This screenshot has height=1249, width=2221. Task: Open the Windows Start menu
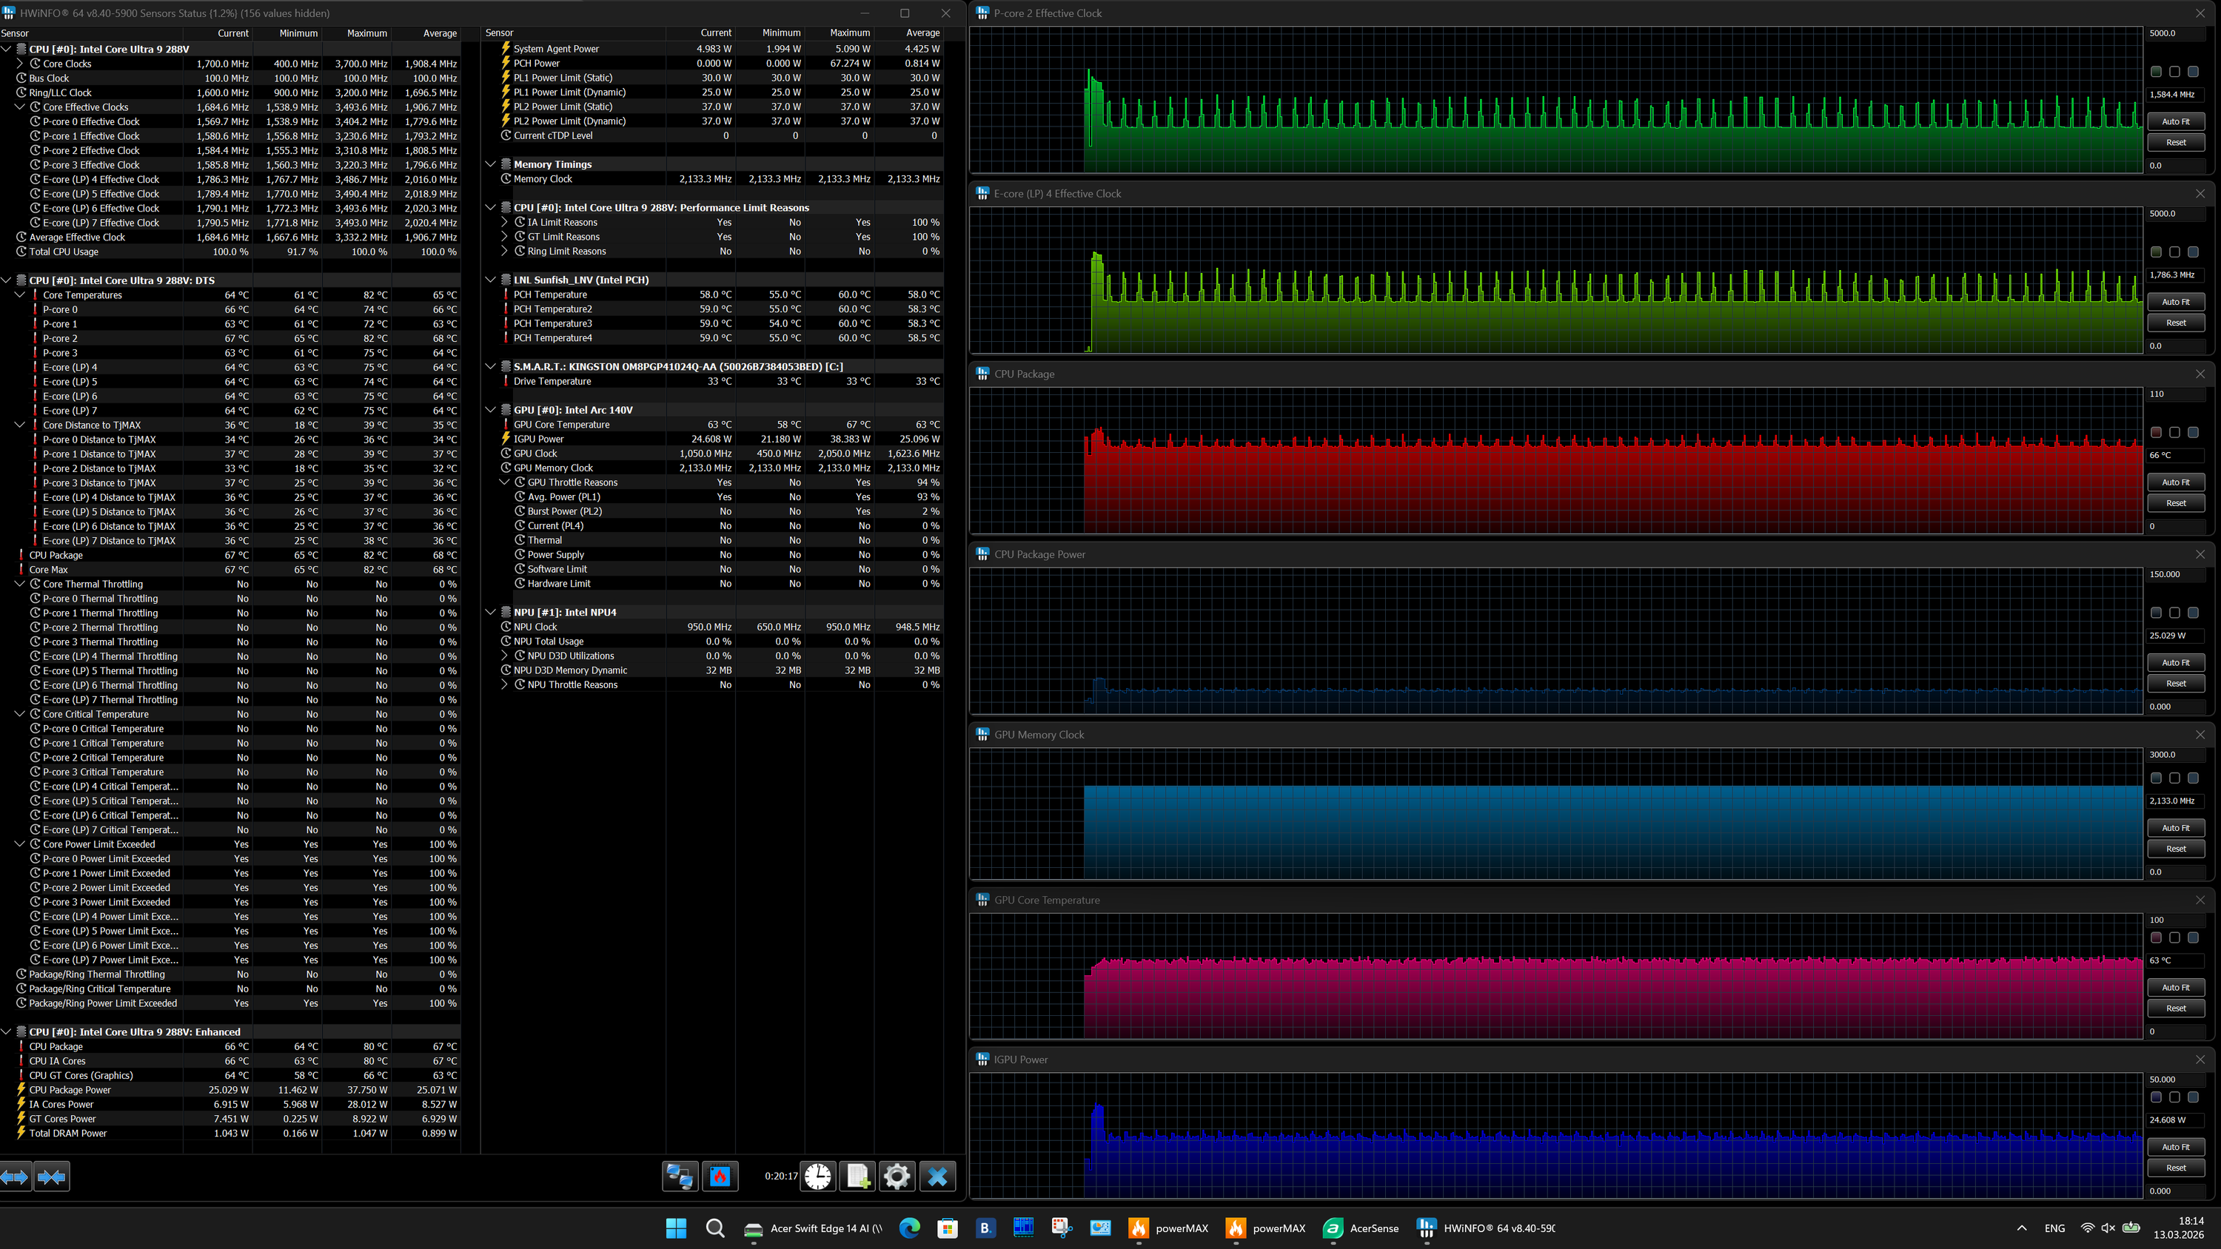click(677, 1228)
